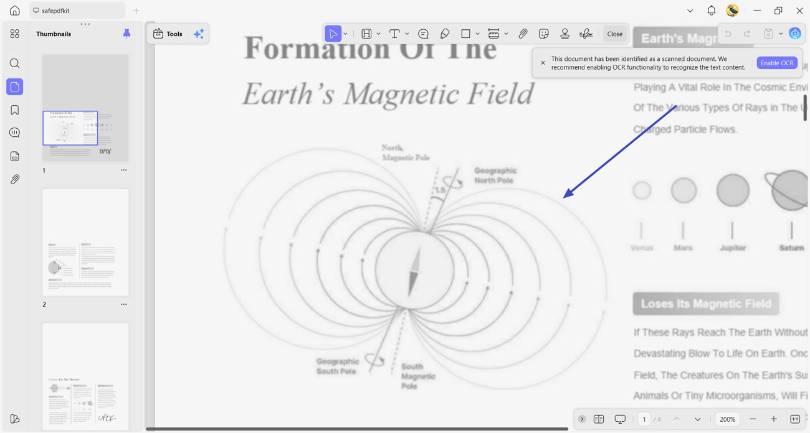The width and height of the screenshot is (810, 433).
Task: Click the redo arrow
Action: point(747,34)
